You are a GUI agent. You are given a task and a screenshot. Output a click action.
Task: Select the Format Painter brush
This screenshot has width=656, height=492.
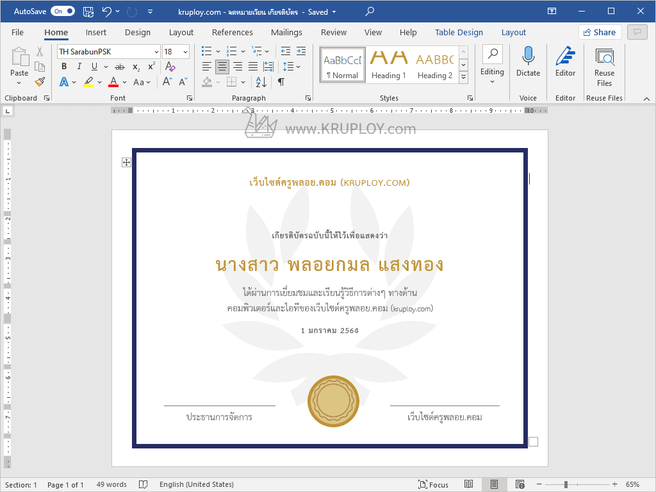tap(40, 82)
